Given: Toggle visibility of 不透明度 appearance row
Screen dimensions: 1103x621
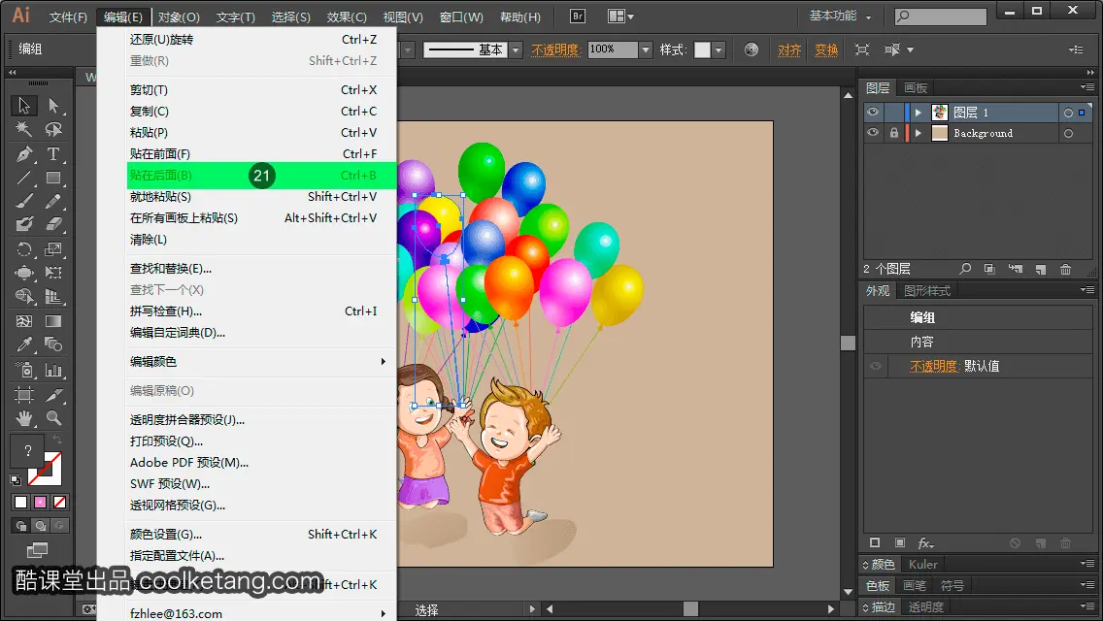Looking at the screenshot, I should click(x=876, y=367).
